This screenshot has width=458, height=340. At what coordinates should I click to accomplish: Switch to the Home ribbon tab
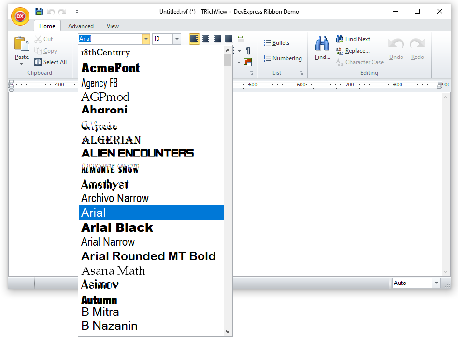coord(47,26)
